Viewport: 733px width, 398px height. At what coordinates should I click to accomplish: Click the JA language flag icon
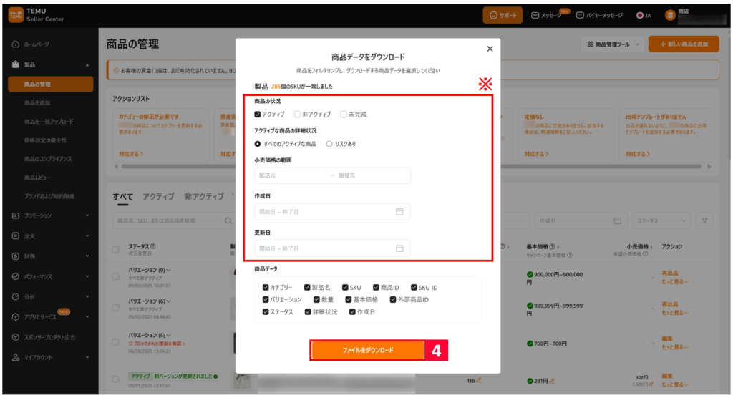click(639, 16)
